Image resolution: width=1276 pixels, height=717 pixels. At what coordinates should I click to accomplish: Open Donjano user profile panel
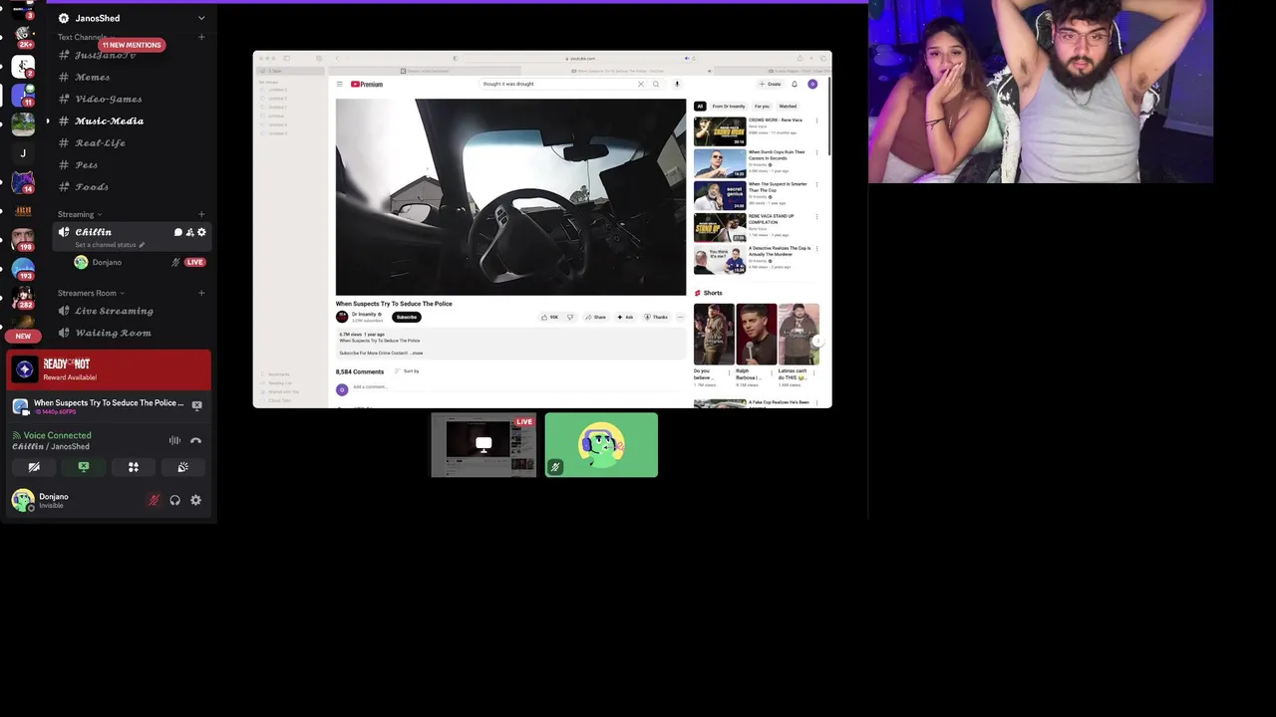coord(40,500)
